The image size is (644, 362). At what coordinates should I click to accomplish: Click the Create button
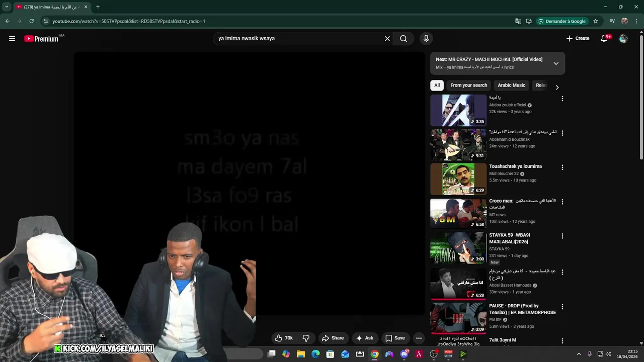(578, 38)
